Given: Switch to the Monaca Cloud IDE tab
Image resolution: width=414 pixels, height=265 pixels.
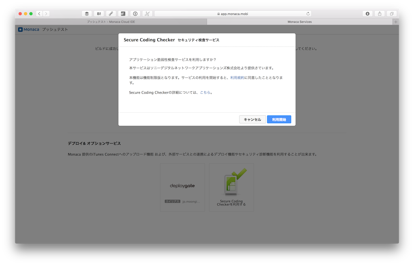Looking at the screenshot, I should pyautogui.click(x=111, y=22).
